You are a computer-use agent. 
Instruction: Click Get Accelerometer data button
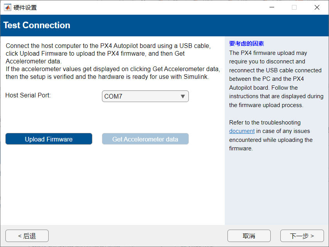[x=145, y=139]
